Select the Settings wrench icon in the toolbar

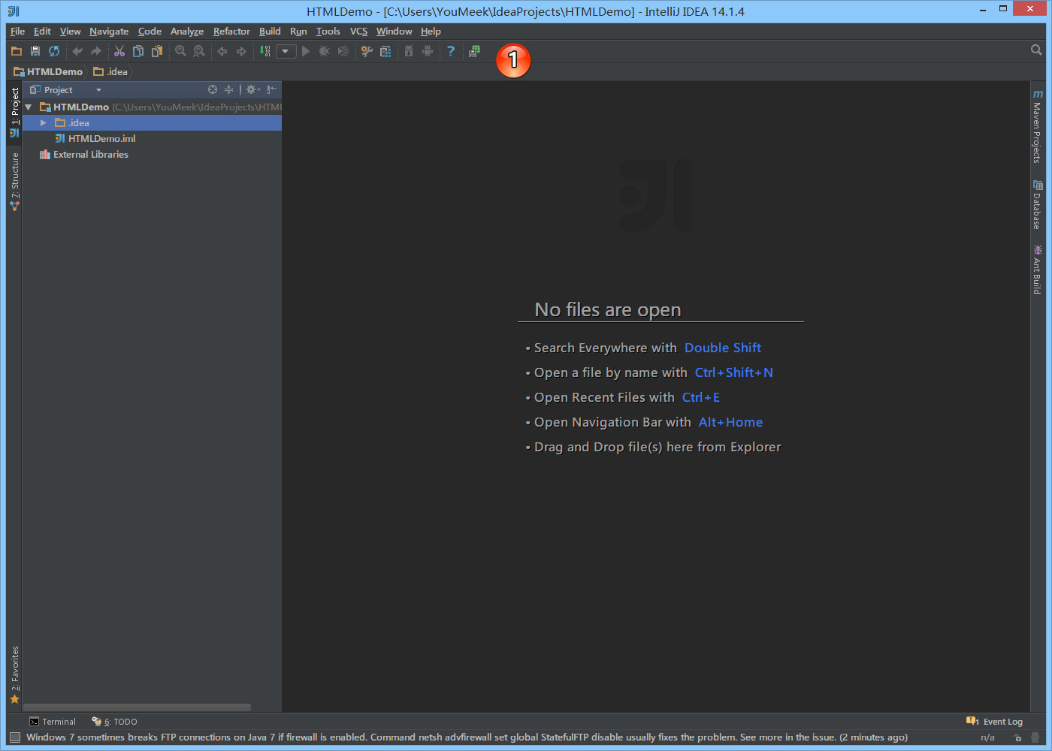click(x=366, y=51)
